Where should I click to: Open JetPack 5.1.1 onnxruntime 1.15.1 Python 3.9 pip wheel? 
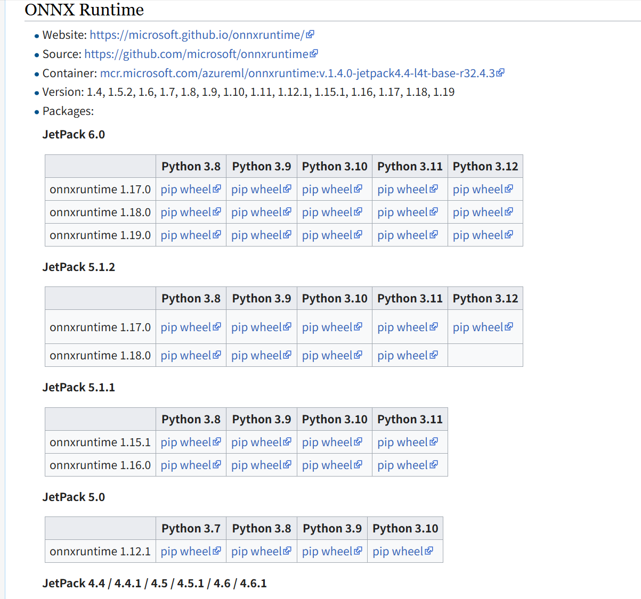(x=261, y=442)
